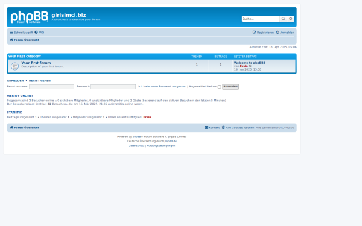Open the Nutzungsbedingungen link
Image resolution: width=362 pixels, height=226 pixels.
tap(161, 146)
